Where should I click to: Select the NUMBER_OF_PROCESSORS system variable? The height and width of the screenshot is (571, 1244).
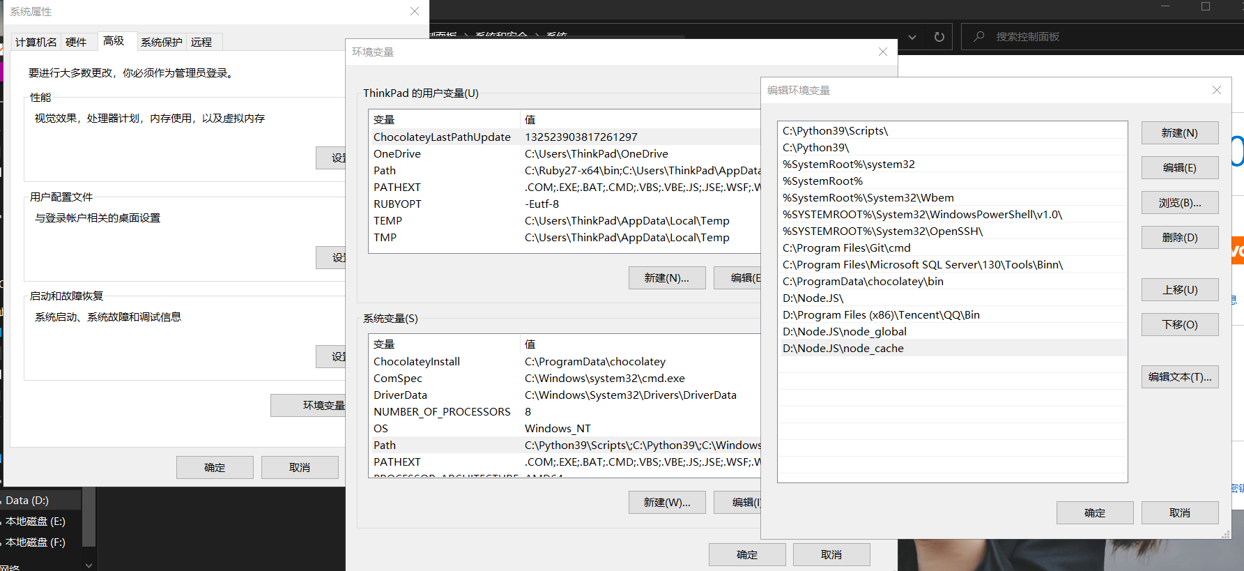pos(565,411)
